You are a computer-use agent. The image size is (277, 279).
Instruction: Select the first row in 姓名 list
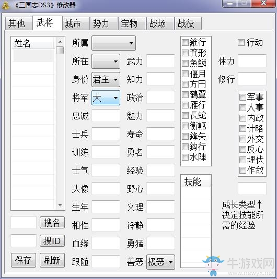coord(33,55)
